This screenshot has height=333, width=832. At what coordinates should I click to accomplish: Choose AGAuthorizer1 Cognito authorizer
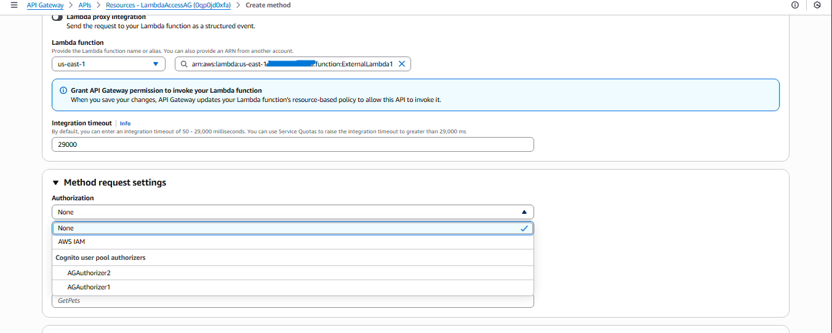click(293, 287)
